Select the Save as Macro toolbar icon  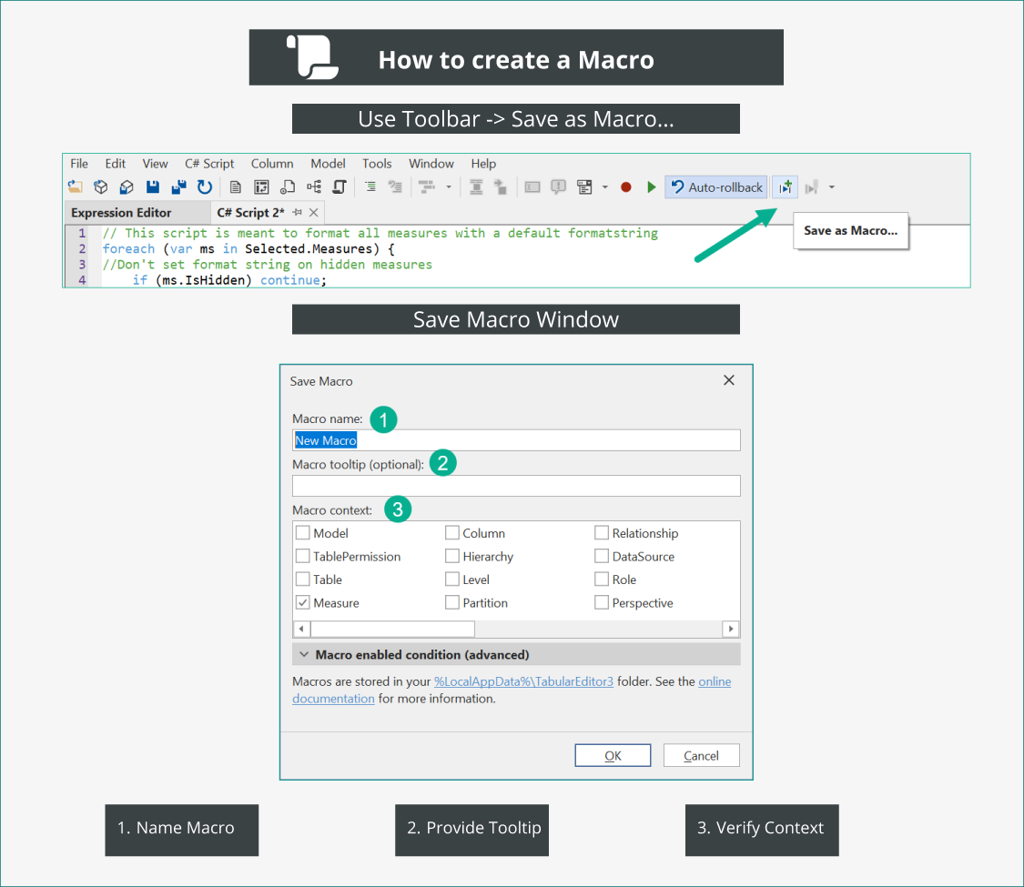click(785, 186)
